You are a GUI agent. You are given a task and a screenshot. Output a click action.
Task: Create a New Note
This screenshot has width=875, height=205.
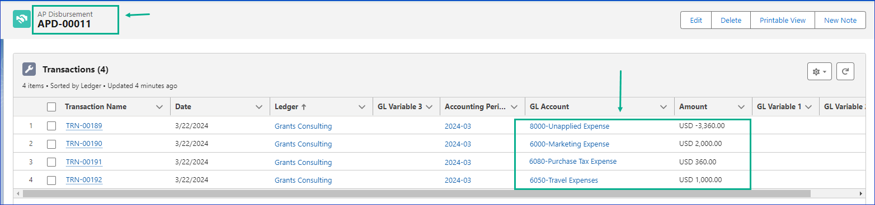click(840, 20)
